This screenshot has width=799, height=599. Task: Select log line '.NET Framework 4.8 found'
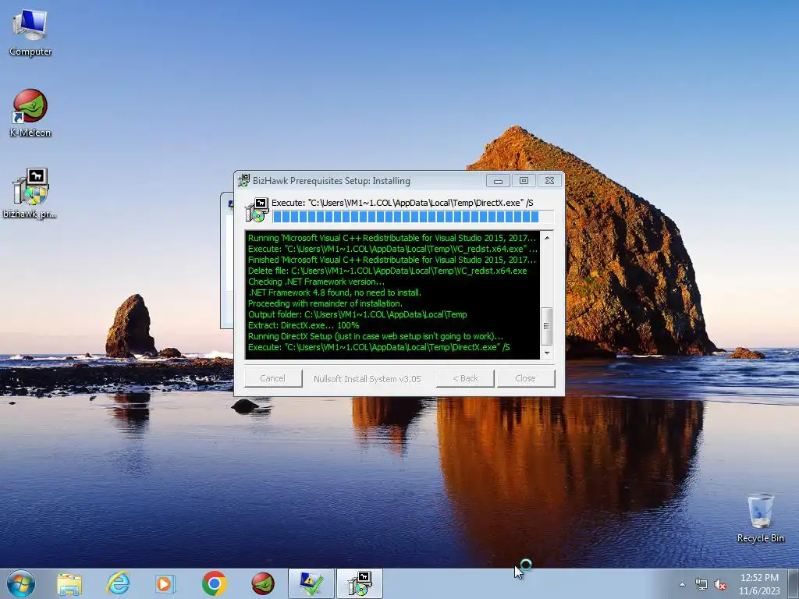tap(334, 292)
